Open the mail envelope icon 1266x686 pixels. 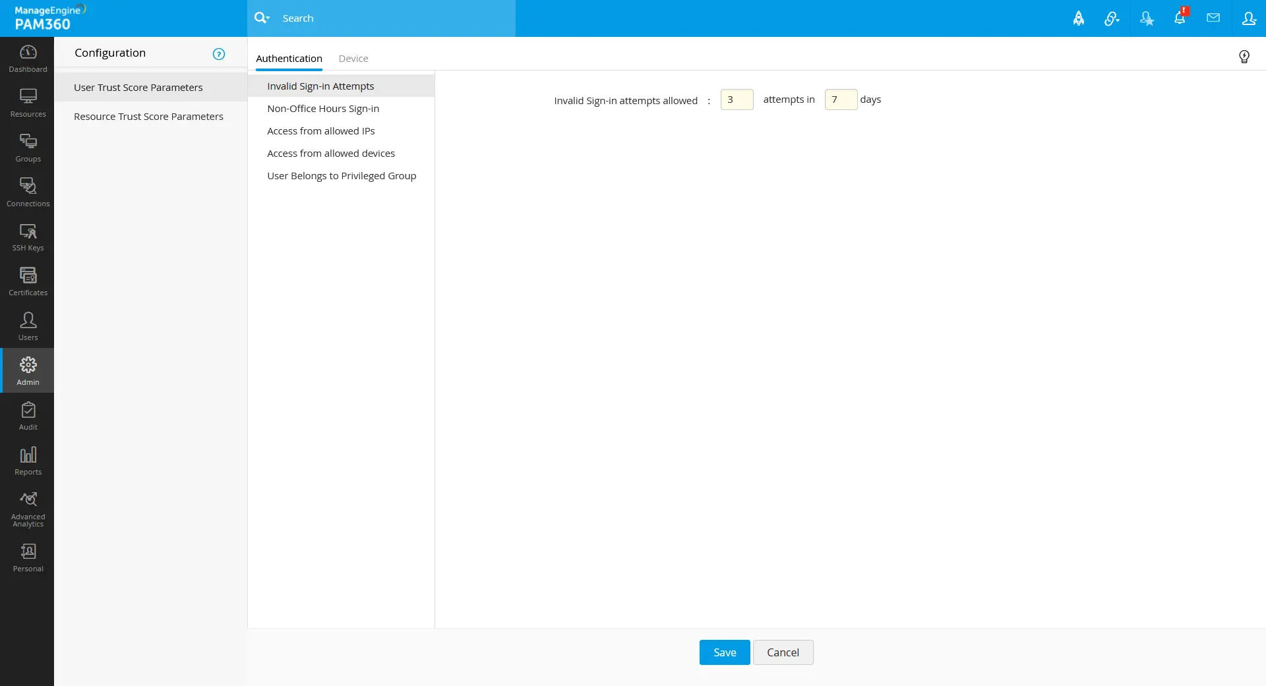pyautogui.click(x=1213, y=18)
